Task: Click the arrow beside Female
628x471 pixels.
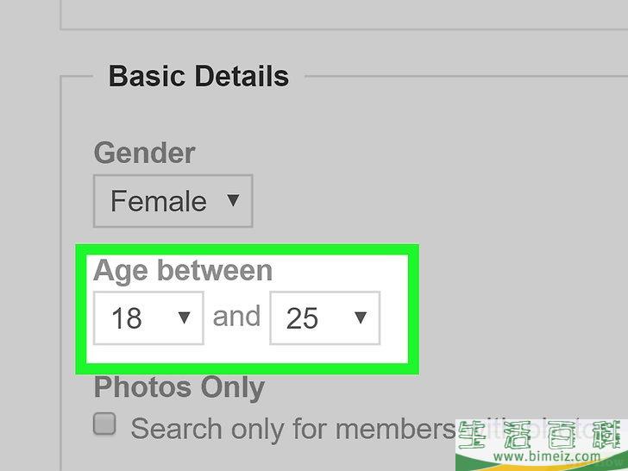Action: click(233, 200)
